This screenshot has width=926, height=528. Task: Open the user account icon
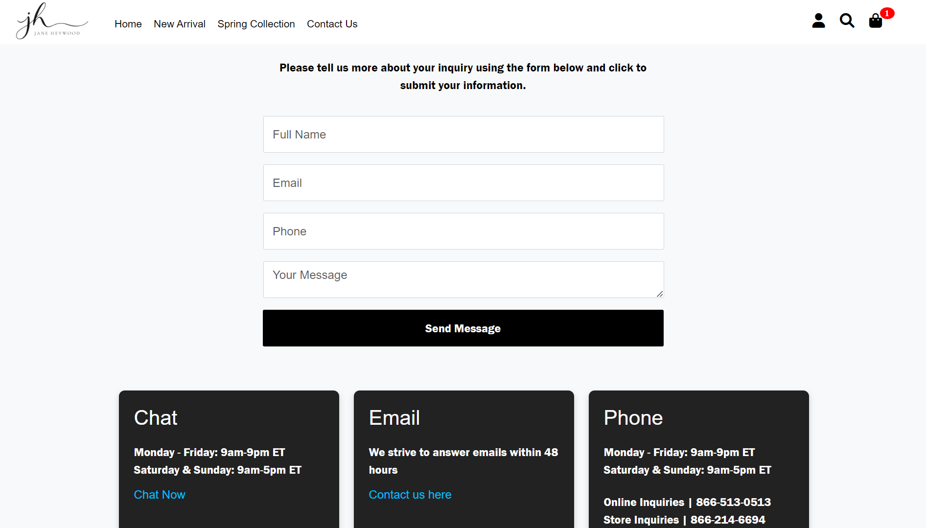click(818, 21)
